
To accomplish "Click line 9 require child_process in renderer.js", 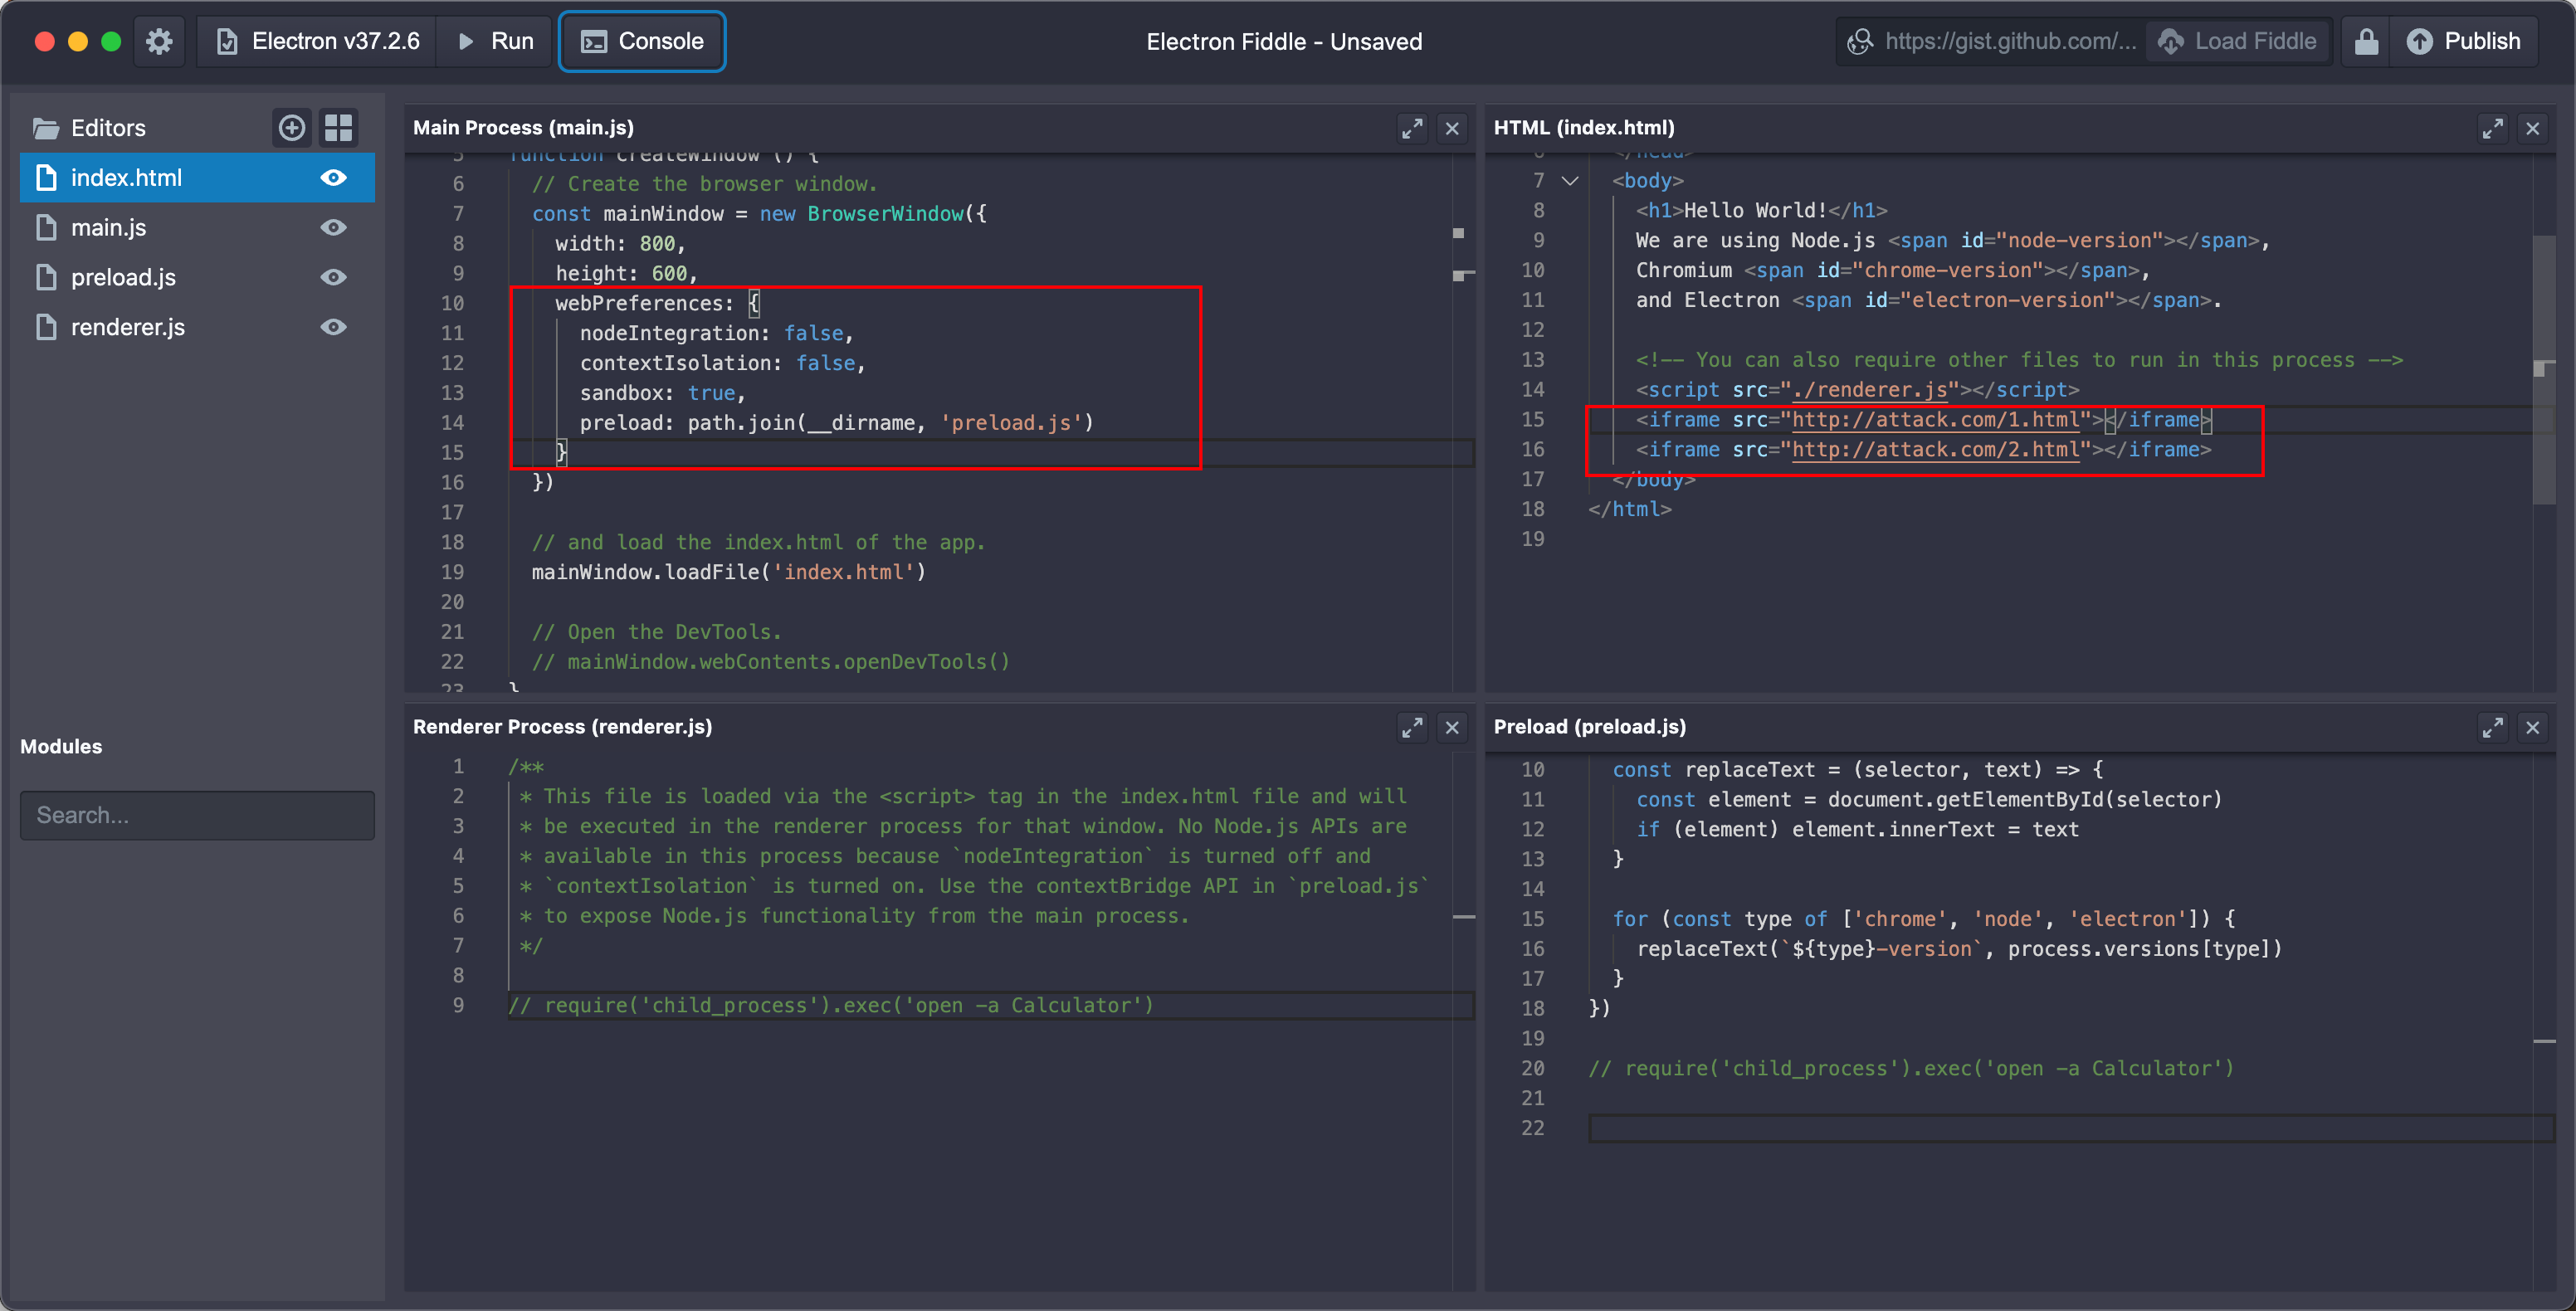I will click(x=831, y=1005).
